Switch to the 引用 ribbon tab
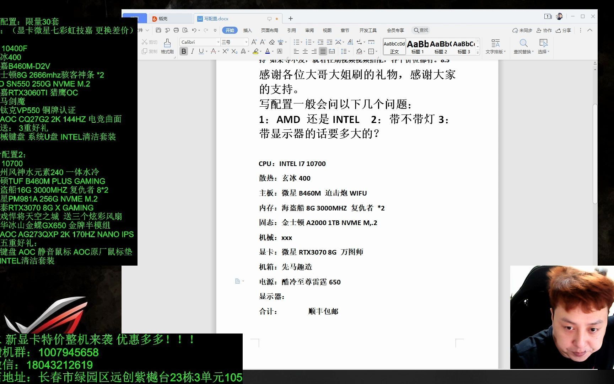Image resolution: width=614 pixels, height=384 pixels. 291,30
